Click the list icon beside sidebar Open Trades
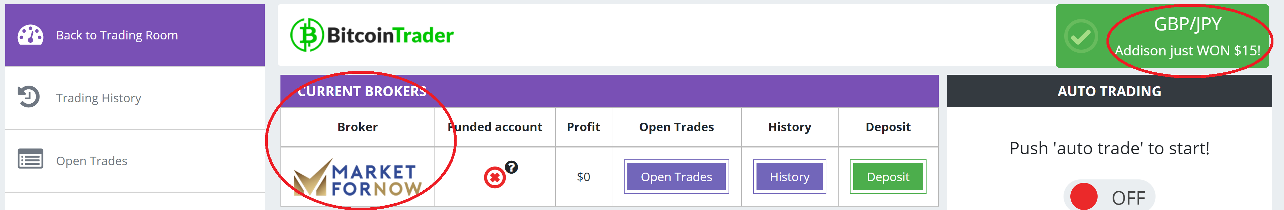 30,159
